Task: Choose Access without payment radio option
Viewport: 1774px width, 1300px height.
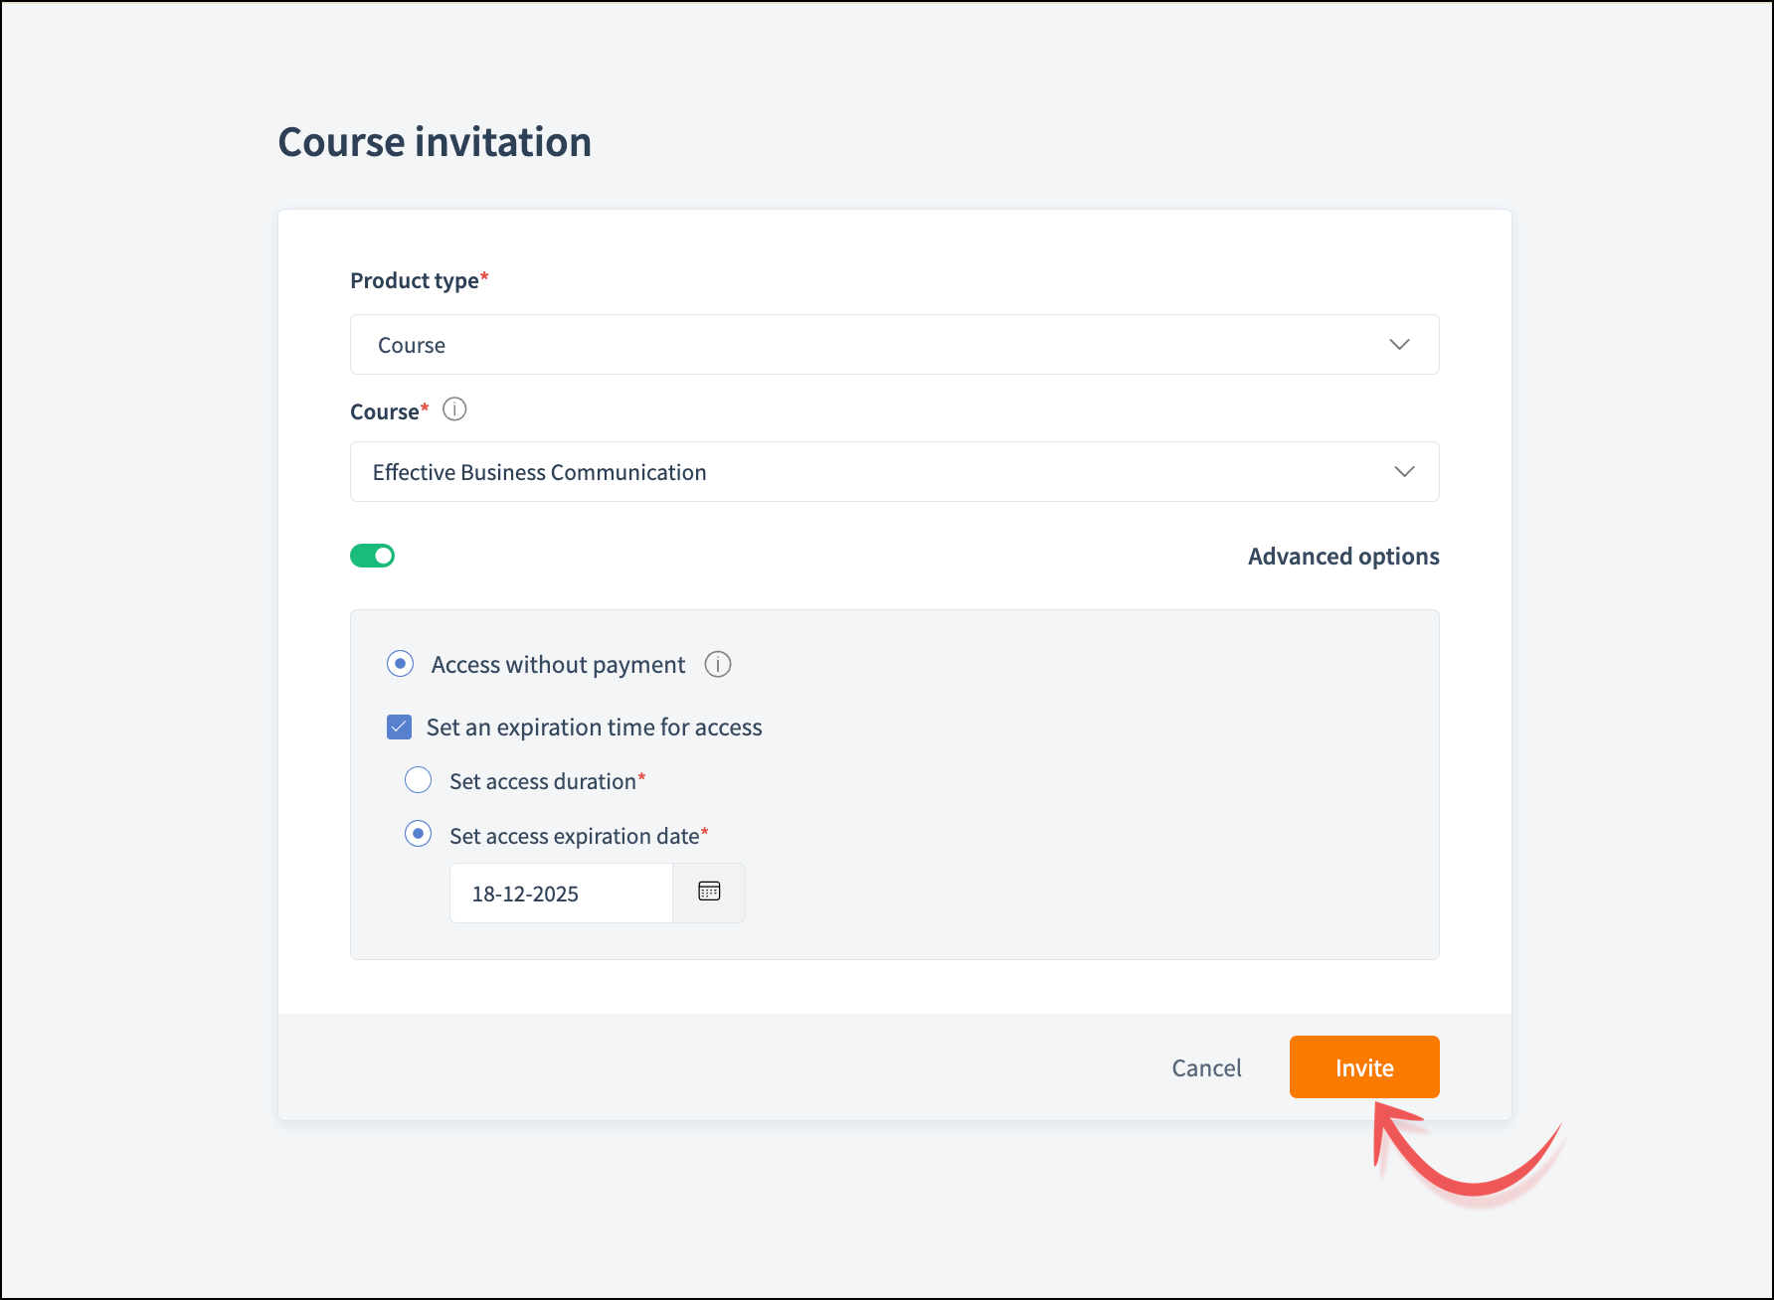Action: 401,664
